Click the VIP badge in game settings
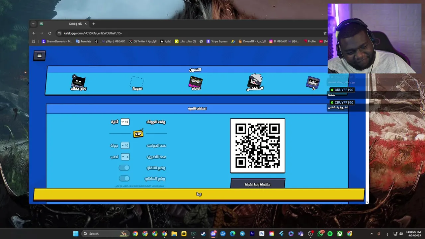Viewport: 425px width, 239px height. (138, 133)
